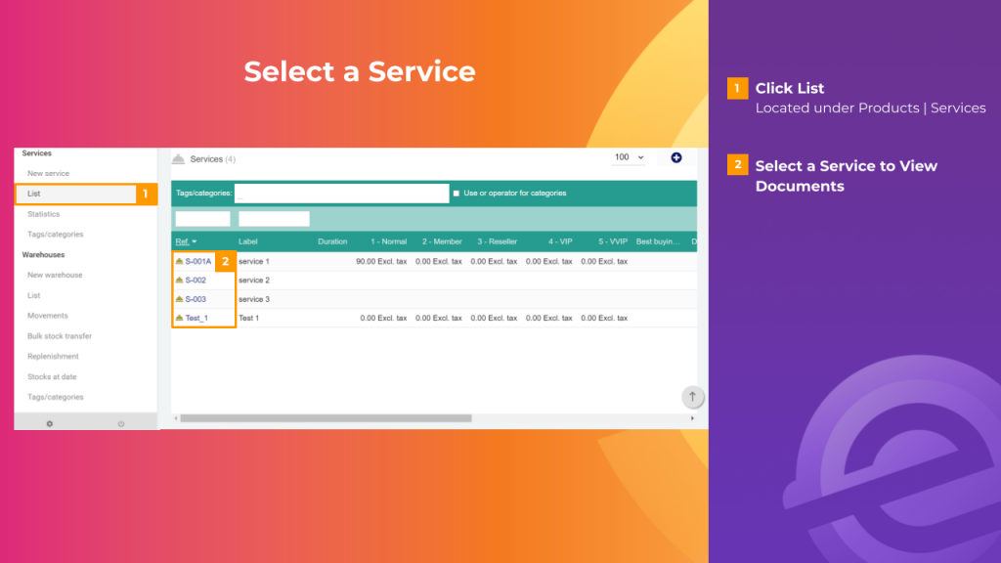The width and height of the screenshot is (1001, 563).
Task: Click the New warehouse link
Action: click(x=53, y=275)
